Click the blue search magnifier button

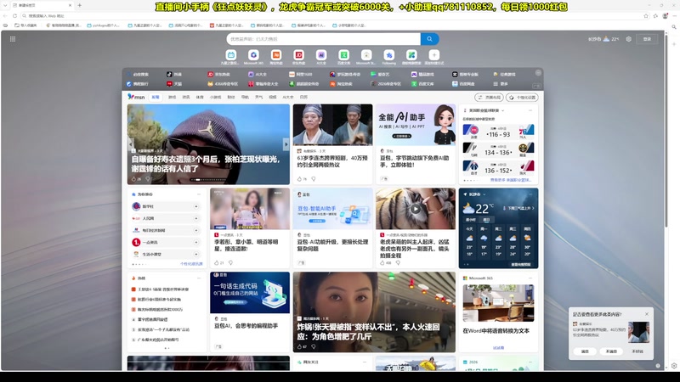(x=430, y=39)
